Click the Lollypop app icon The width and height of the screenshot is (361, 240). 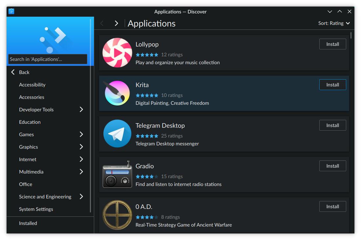[x=117, y=53]
